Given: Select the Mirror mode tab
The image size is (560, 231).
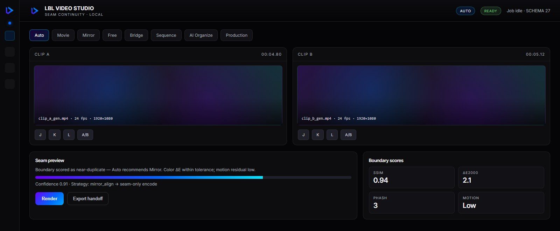Looking at the screenshot, I should [x=89, y=35].
